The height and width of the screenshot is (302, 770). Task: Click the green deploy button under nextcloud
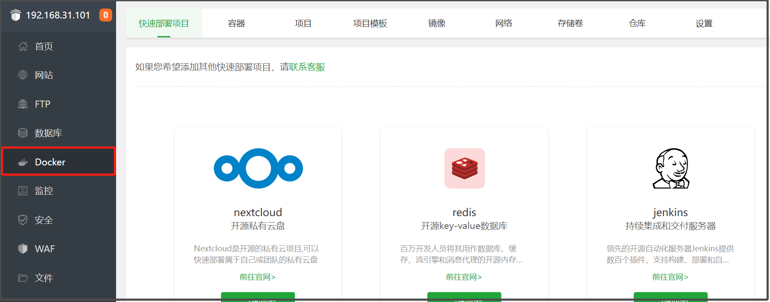258,297
